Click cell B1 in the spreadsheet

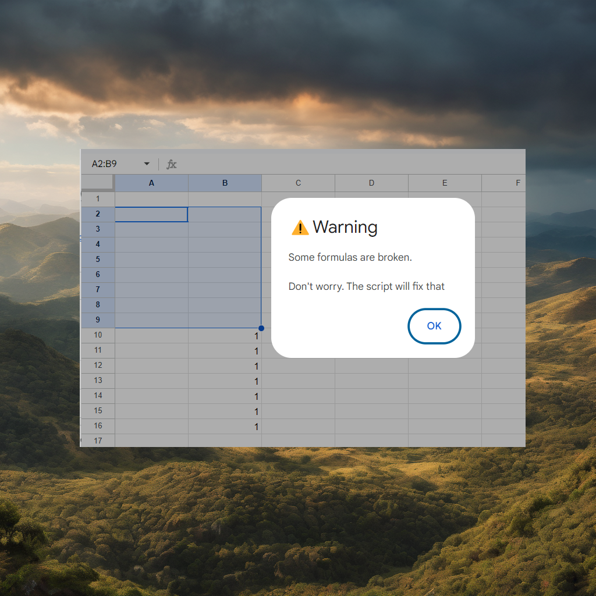click(x=225, y=199)
